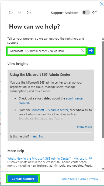Click the 'More Help' heading
104x186 pixels.
(16, 151)
